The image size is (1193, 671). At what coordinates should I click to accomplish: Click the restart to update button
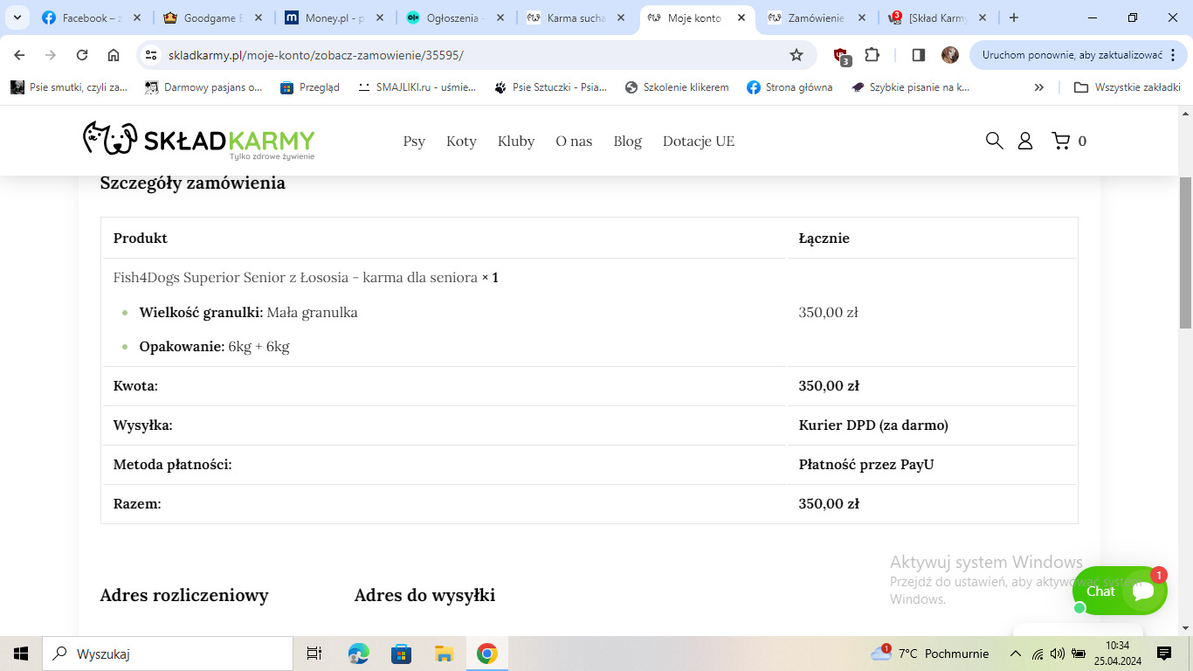pyautogui.click(x=1072, y=55)
